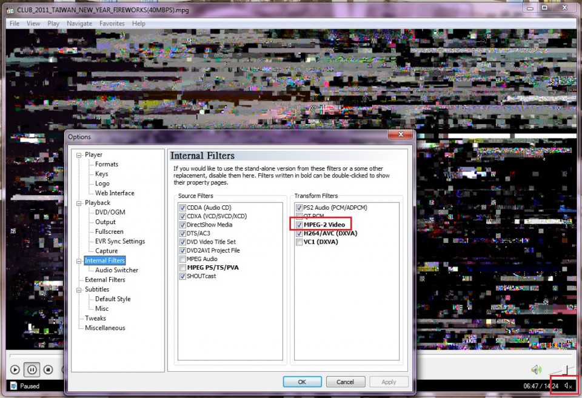
Task: Disable the SHOUTcast source filter checkbox
Action: tap(182, 276)
